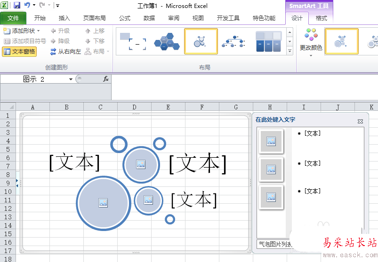Open the 文件 tab
The height and width of the screenshot is (262, 378).
tap(13, 18)
